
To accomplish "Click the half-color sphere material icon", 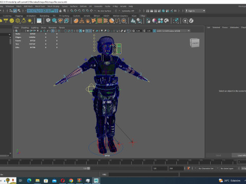I will click(x=154, y=21).
